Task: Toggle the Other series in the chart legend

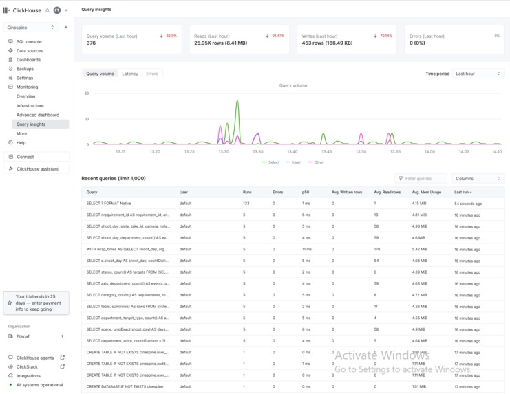Action: click(316, 162)
